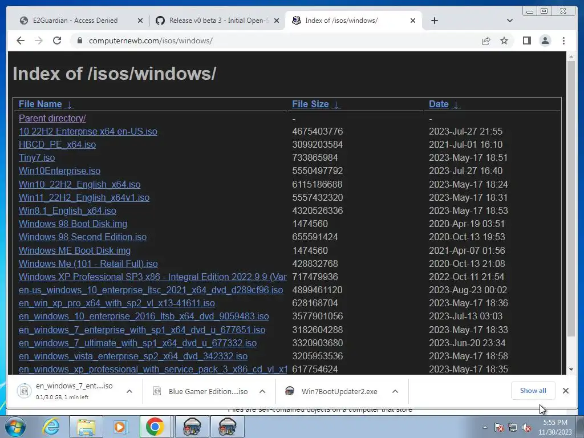
Task: Expand options for en_windows_7_ent download
Action: click(x=129, y=391)
